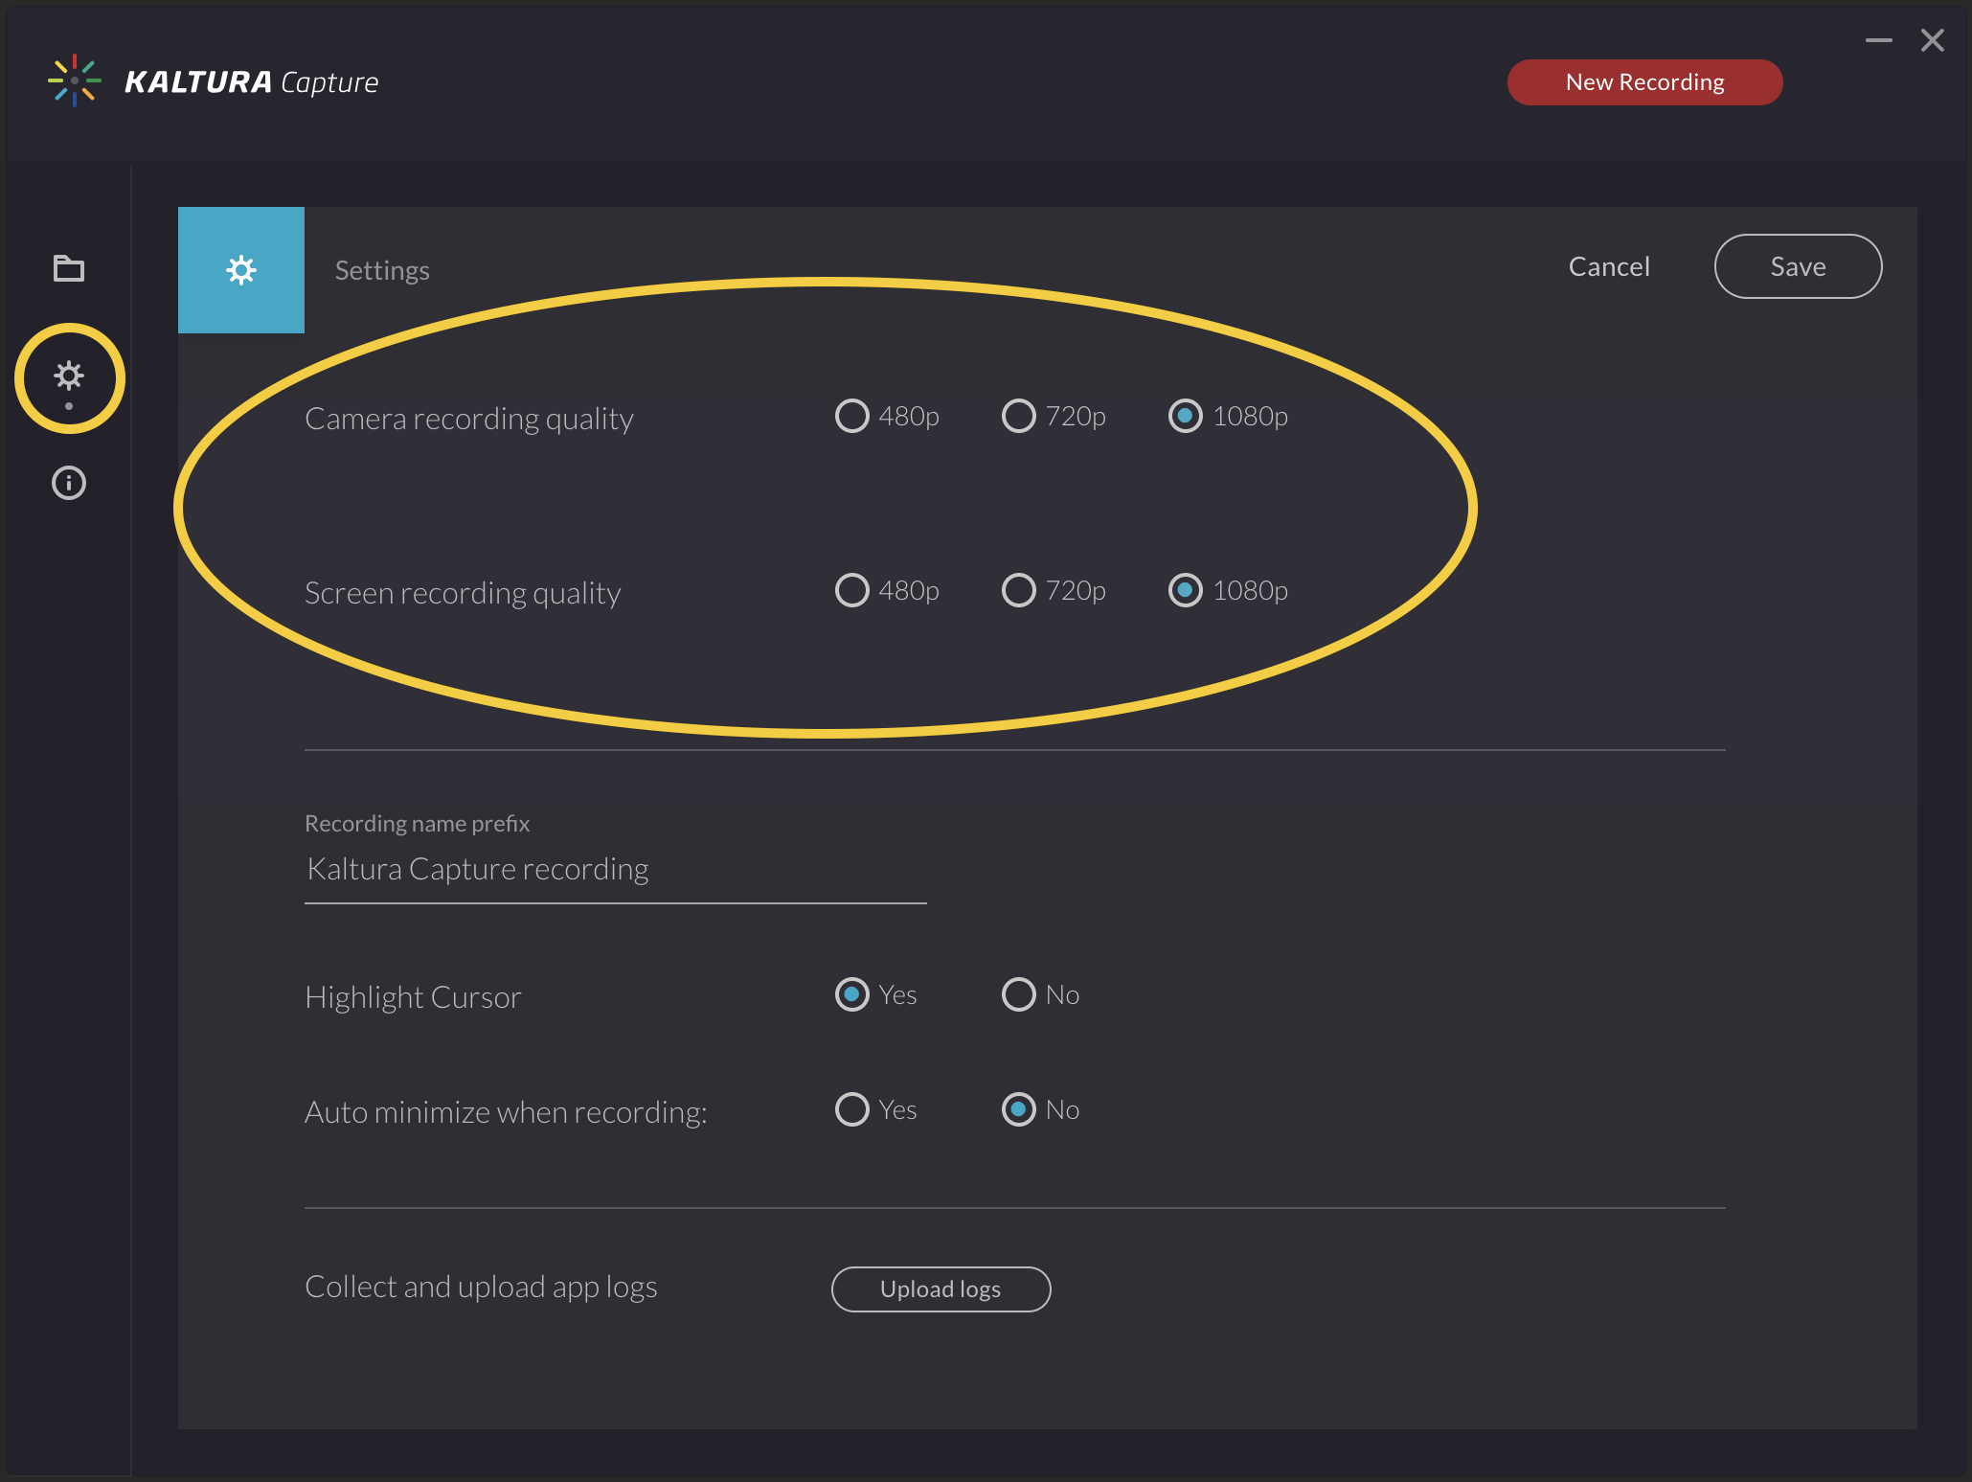Click the minimize window icon
1972x1482 pixels.
tap(1878, 37)
